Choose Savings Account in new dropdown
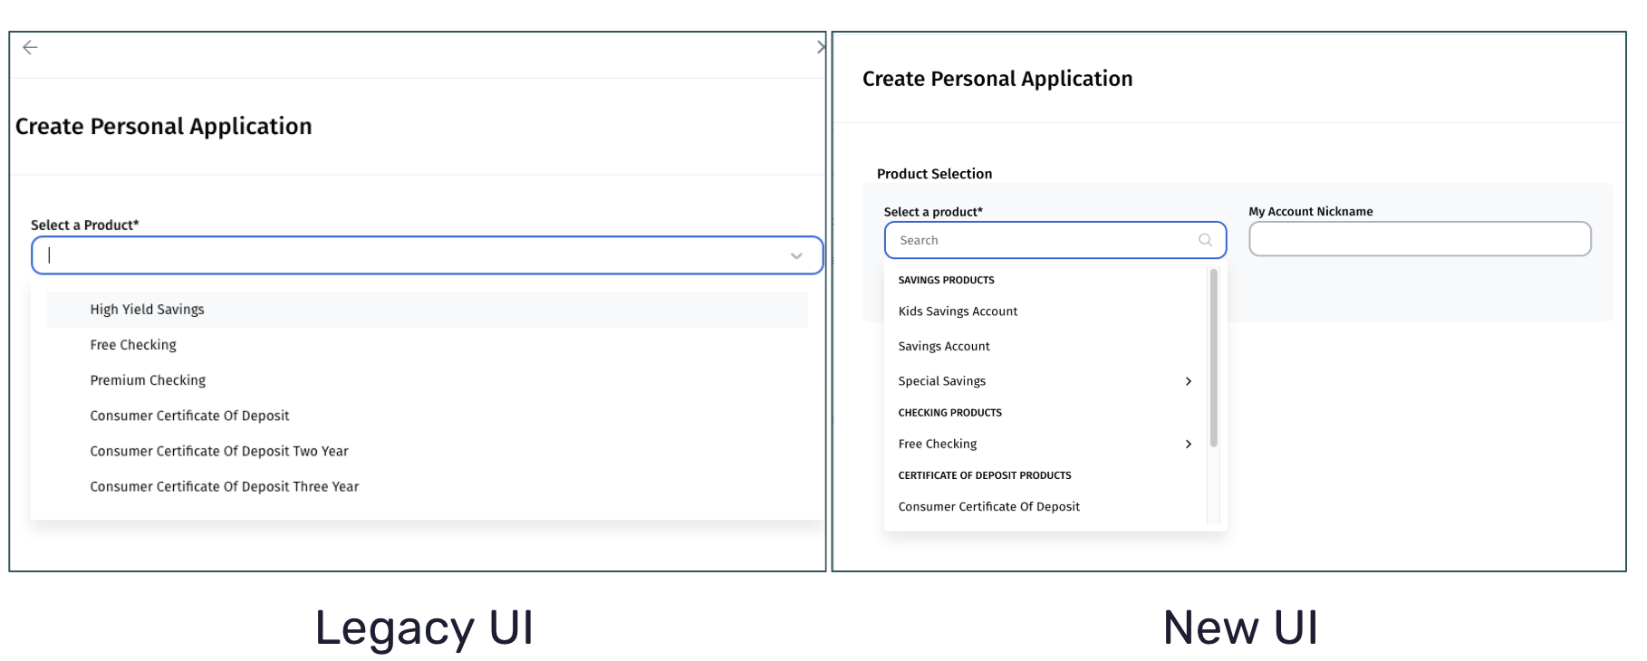The image size is (1647, 661). pyautogui.click(x=944, y=346)
